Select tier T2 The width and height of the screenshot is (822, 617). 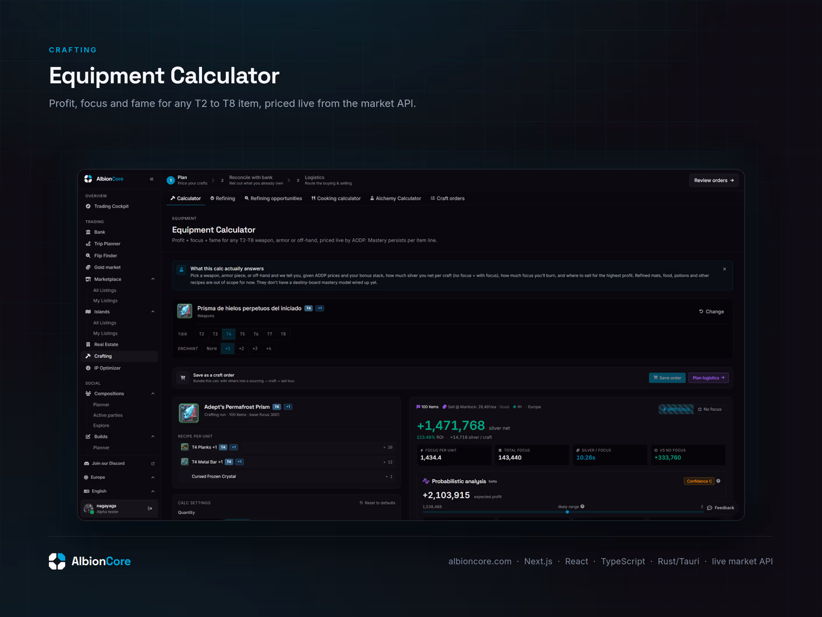[201, 334]
